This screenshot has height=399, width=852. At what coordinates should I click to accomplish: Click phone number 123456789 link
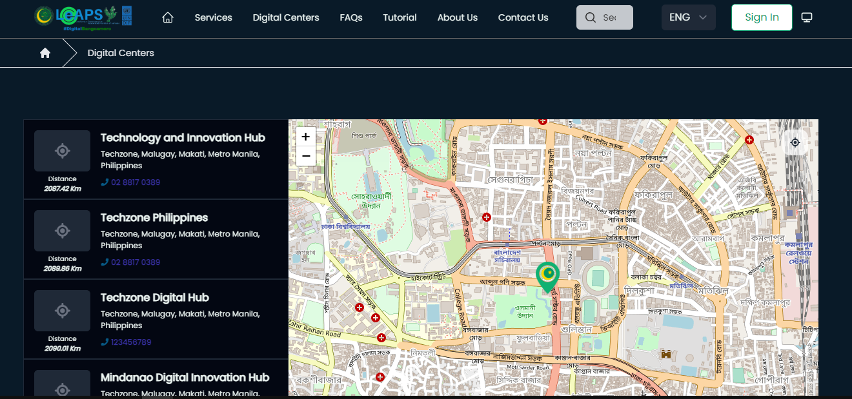pyautogui.click(x=130, y=342)
